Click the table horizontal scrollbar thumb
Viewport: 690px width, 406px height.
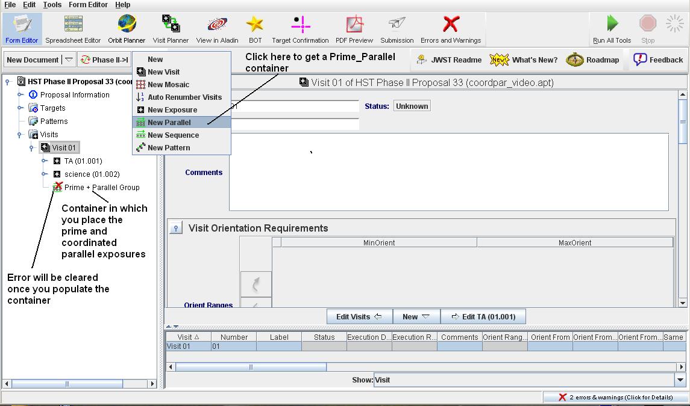[251, 367]
